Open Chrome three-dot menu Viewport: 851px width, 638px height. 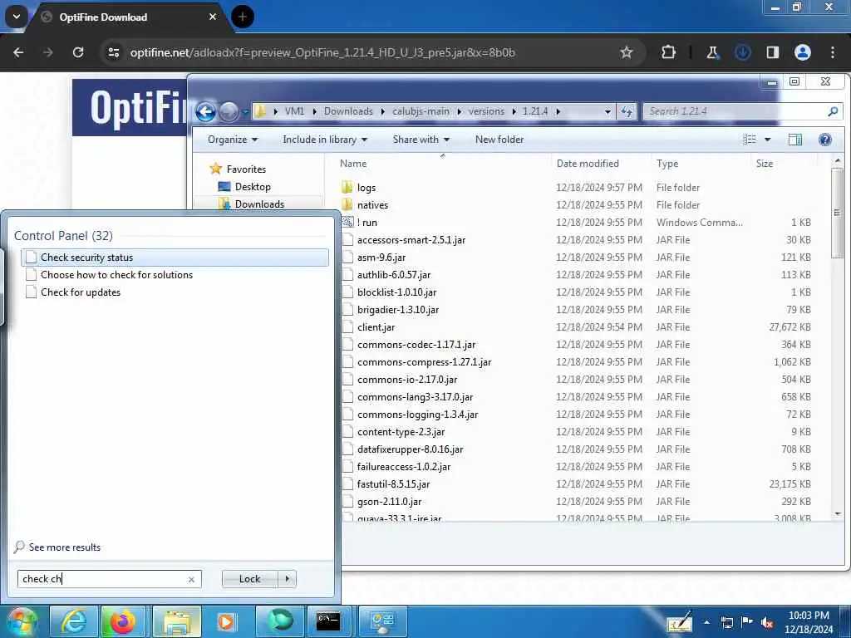pyautogui.click(x=833, y=52)
